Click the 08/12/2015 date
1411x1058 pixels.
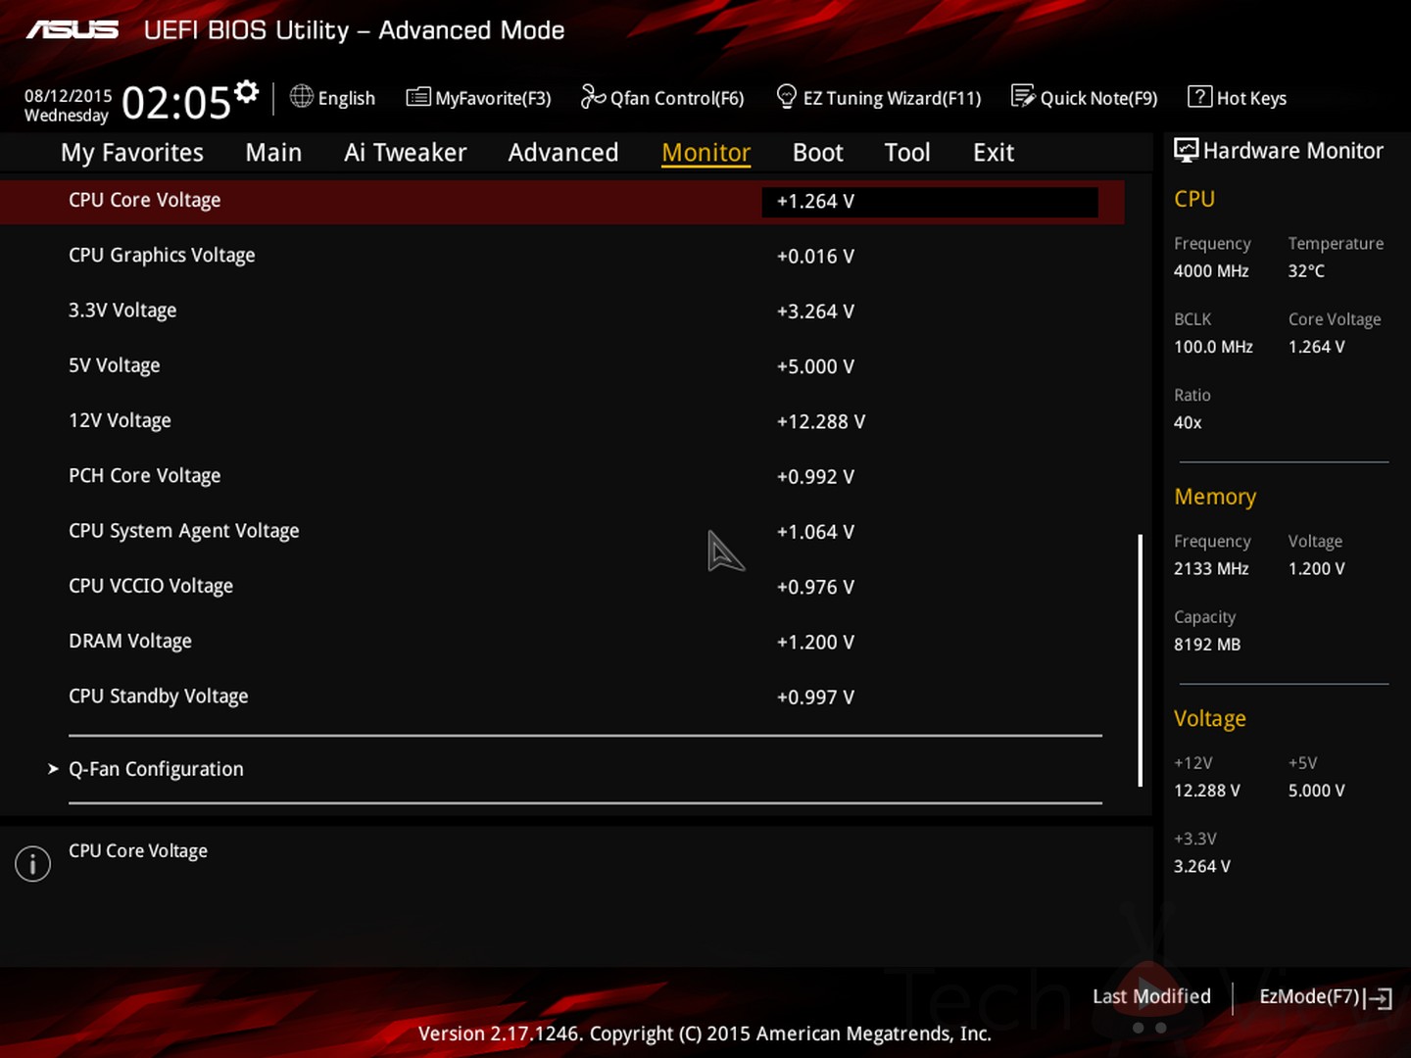click(69, 96)
